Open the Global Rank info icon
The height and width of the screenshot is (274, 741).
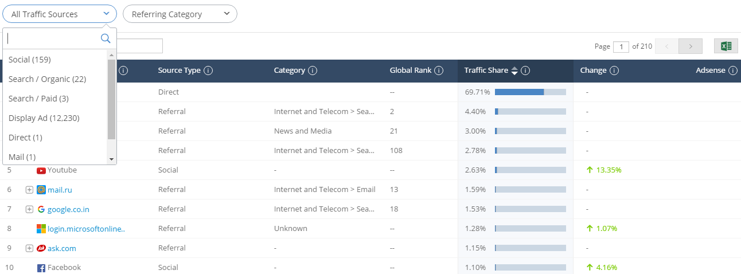point(439,71)
